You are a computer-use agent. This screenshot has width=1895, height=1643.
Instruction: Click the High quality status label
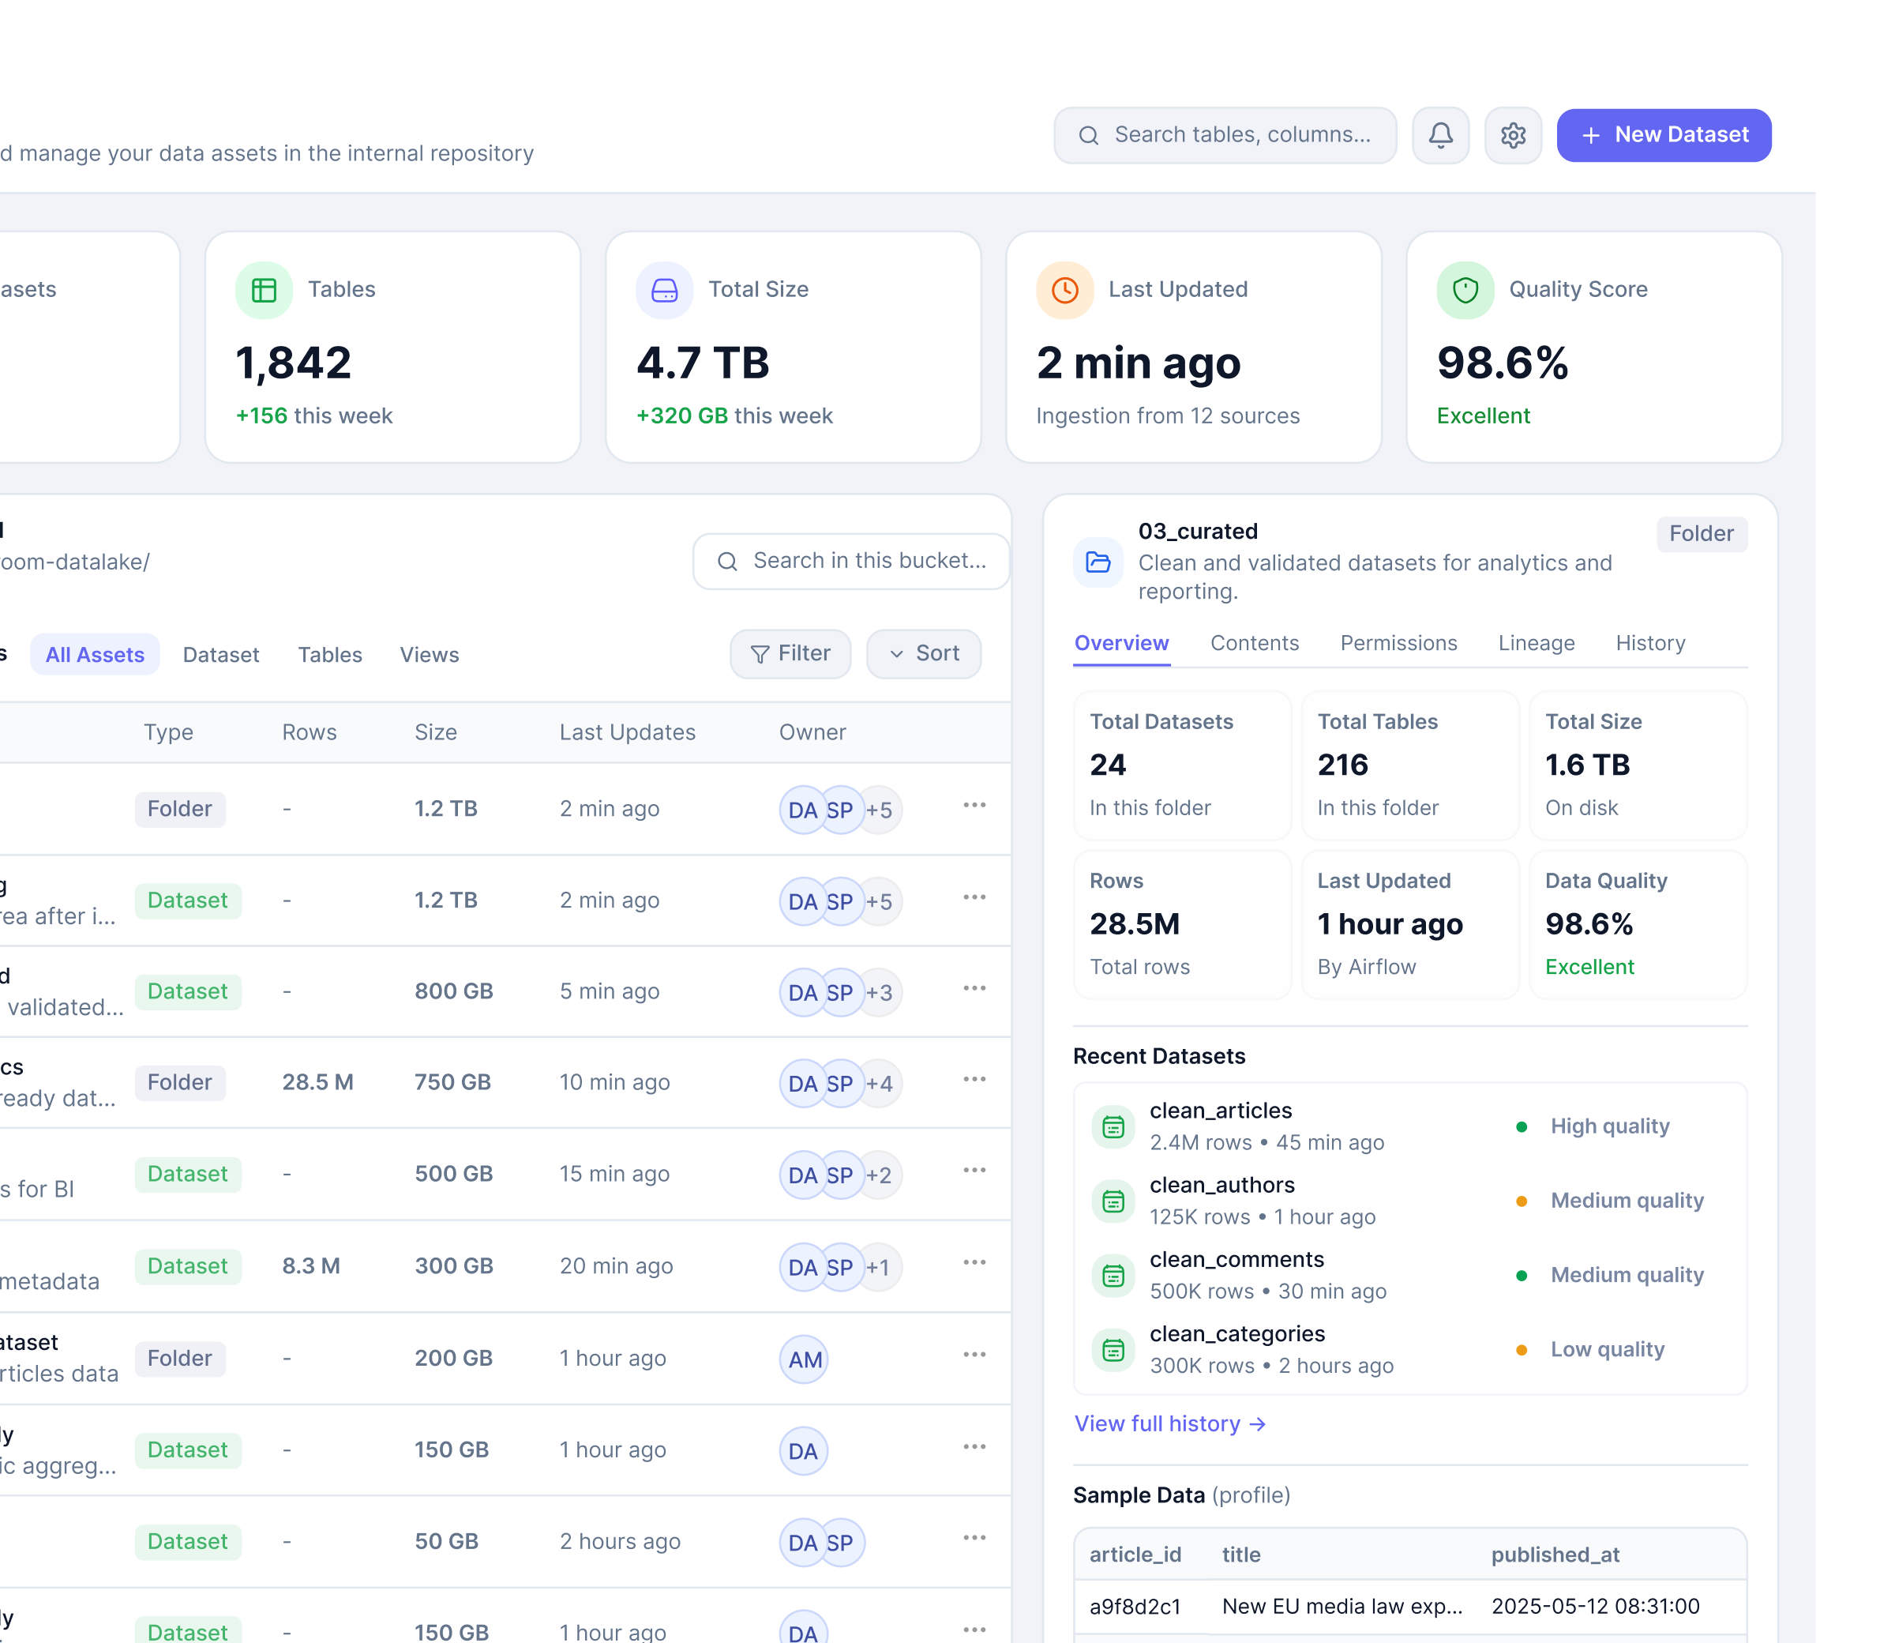pos(1610,1127)
